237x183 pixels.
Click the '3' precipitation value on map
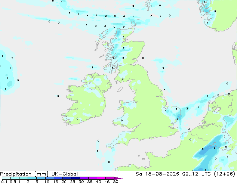203,149
